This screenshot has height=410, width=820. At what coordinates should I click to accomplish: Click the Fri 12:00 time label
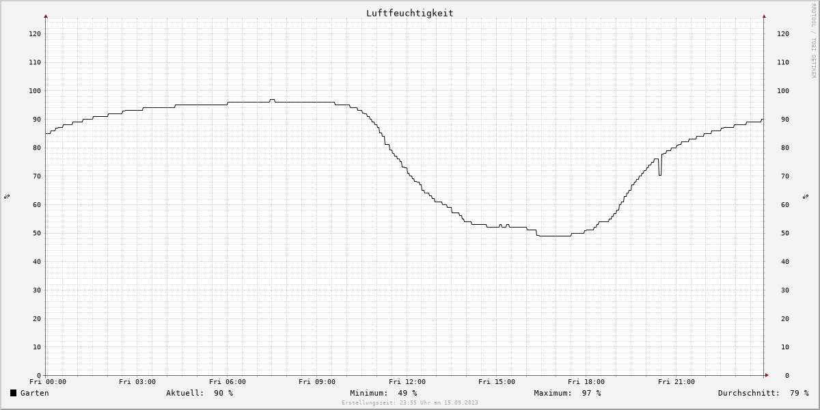[x=407, y=382]
